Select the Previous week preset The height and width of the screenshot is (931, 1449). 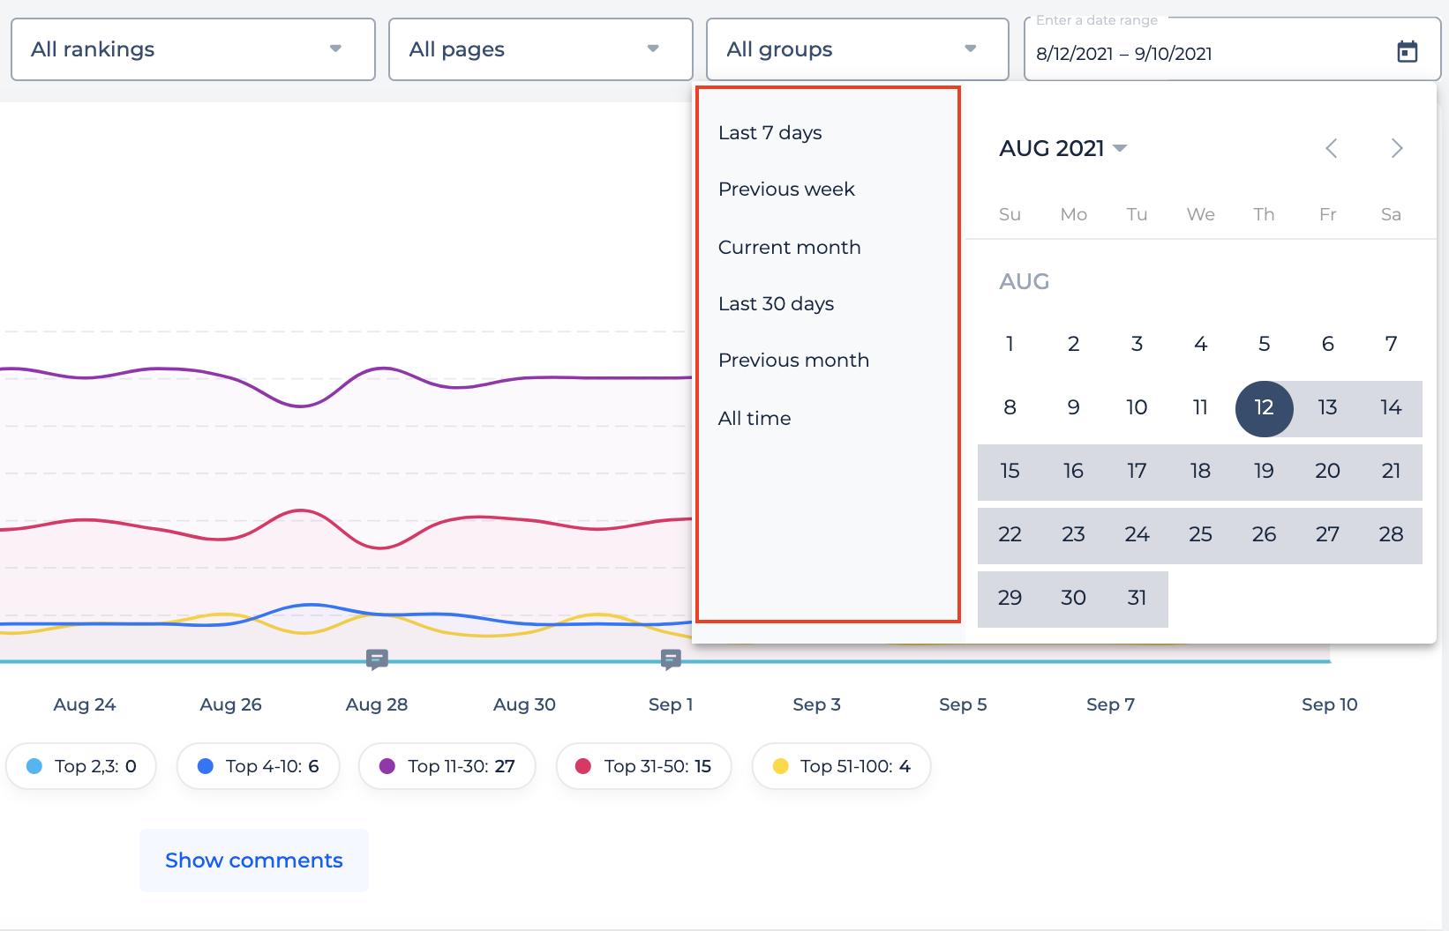tap(786, 190)
